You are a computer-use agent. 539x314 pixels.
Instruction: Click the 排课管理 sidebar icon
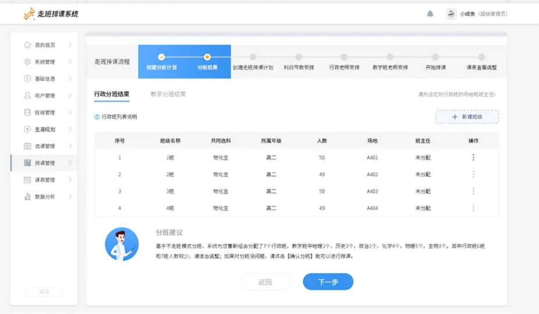coord(27,162)
